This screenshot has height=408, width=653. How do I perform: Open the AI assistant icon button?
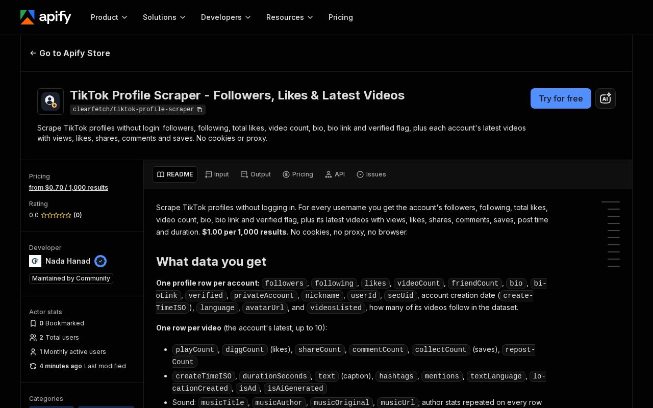pos(606,98)
